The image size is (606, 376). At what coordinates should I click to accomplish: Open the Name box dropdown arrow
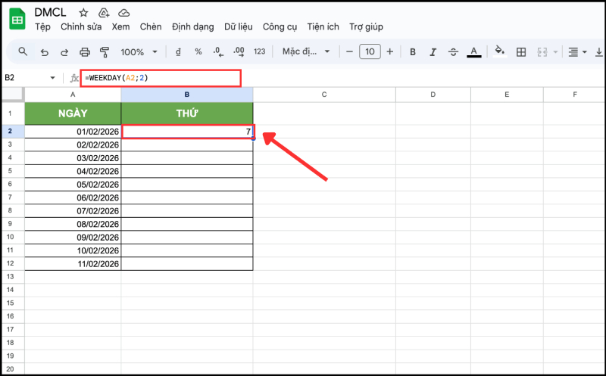(x=52, y=78)
